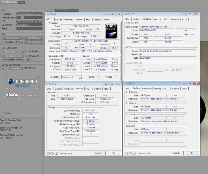Click the BIOS date 03/24/2010 value
This screenshot has width=208, height=174.
coord(168,58)
